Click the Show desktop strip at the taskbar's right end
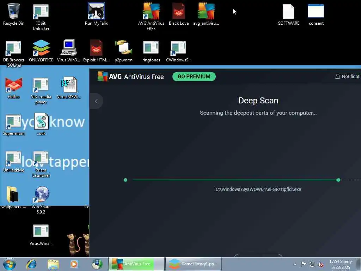The width and height of the screenshot is (361, 271). [x=359, y=264]
